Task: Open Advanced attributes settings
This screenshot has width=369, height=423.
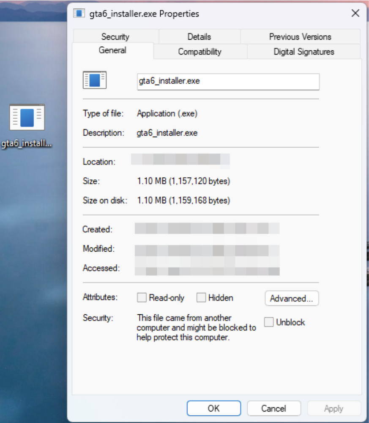Action: pyautogui.click(x=292, y=298)
